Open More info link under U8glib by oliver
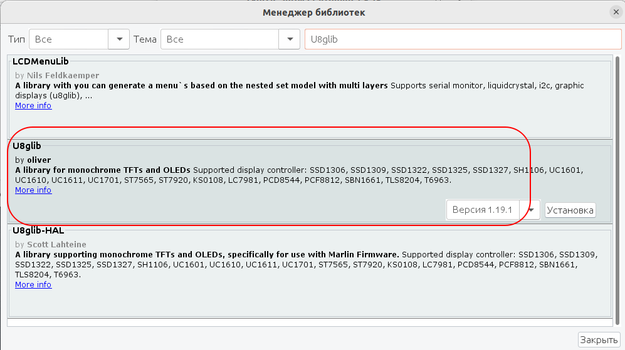This screenshot has width=625, height=350. pyautogui.click(x=33, y=190)
